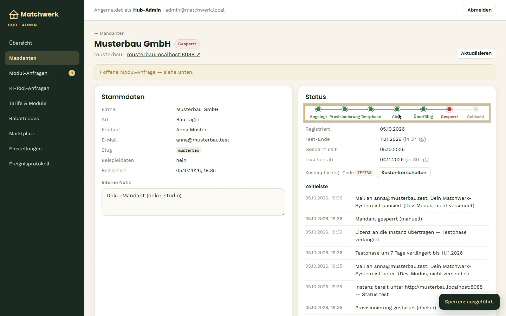Click the Testphase status step dot
506x316 pixels.
click(371, 109)
